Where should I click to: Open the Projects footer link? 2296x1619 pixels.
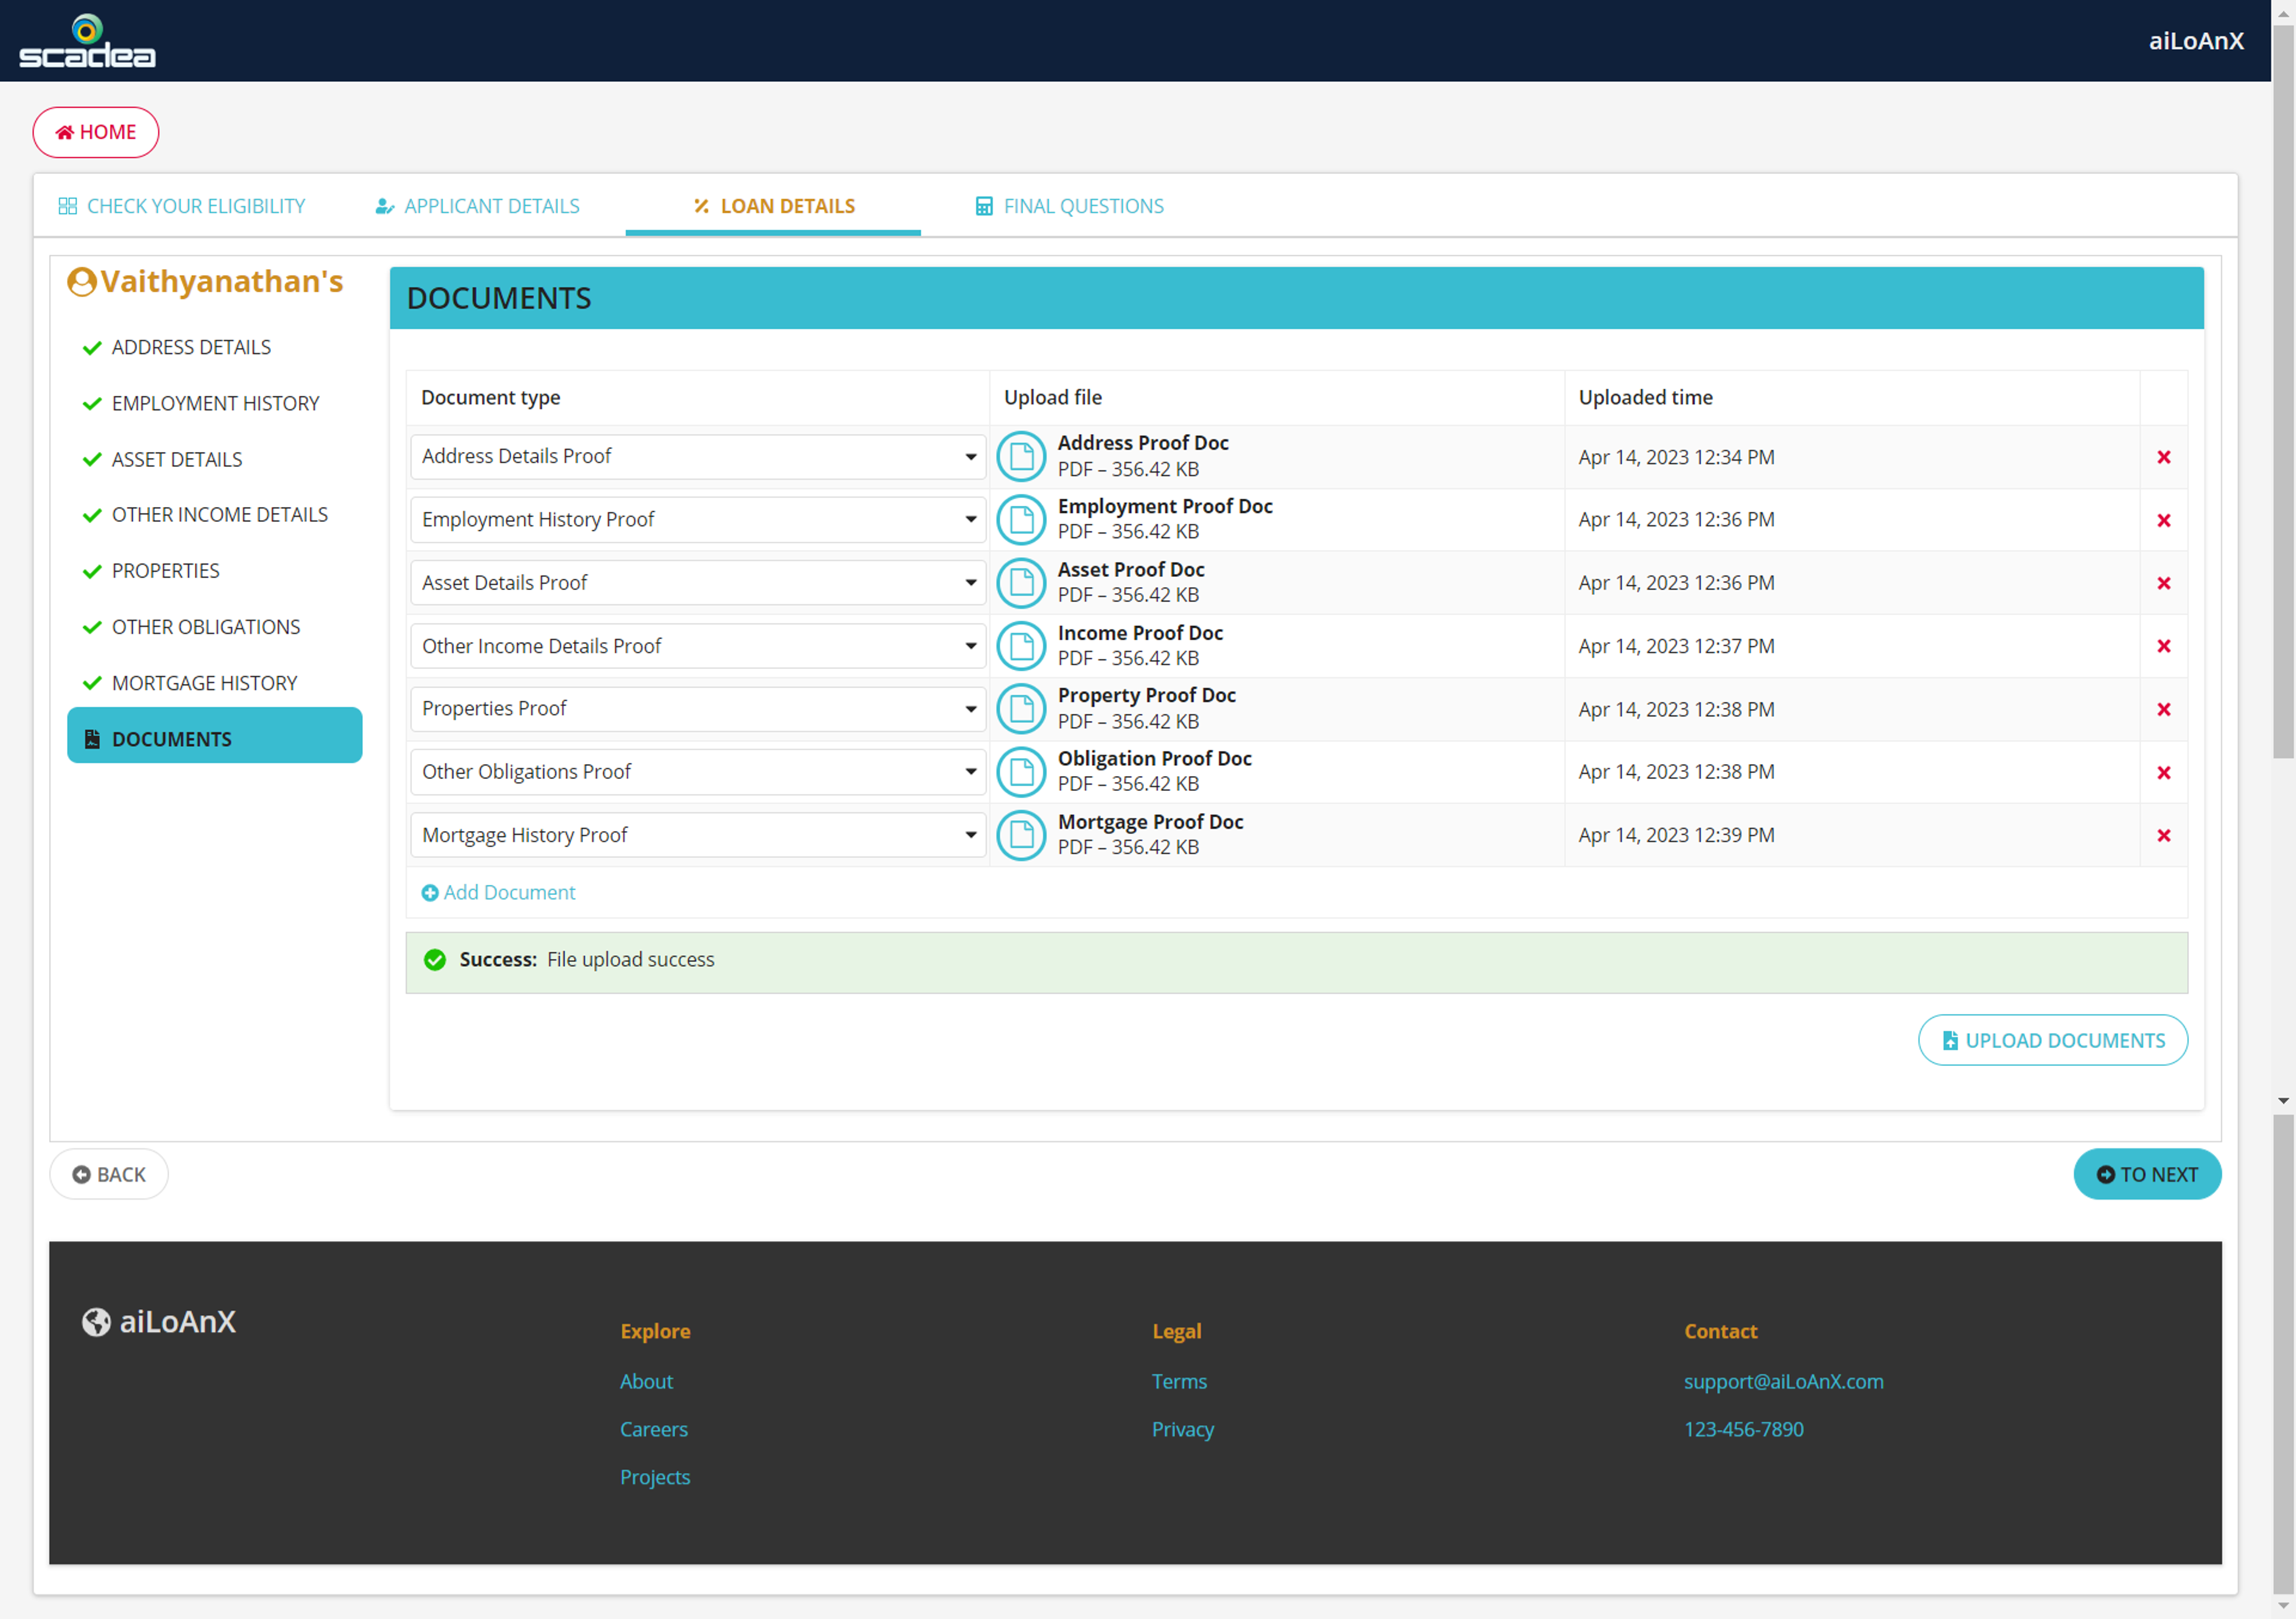[x=655, y=1478]
